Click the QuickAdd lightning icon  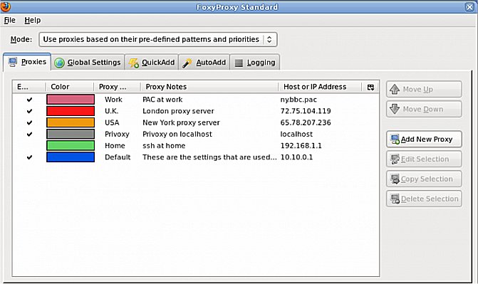point(133,63)
